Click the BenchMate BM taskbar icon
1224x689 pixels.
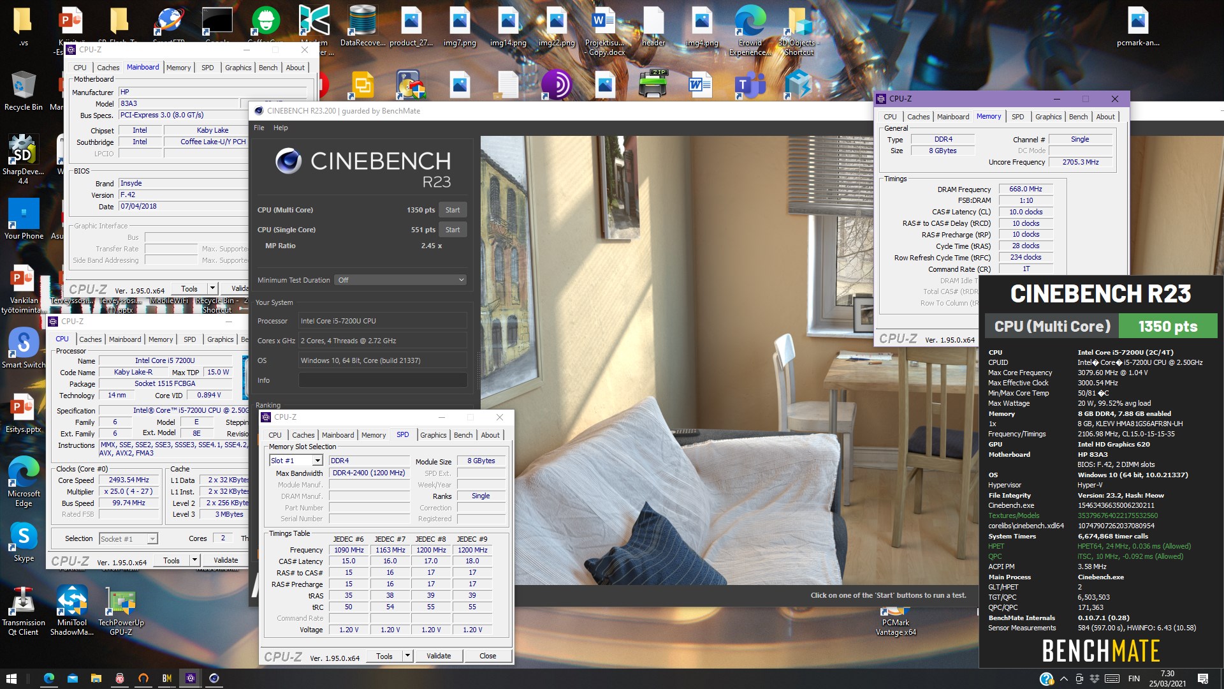[x=166, y=678]
